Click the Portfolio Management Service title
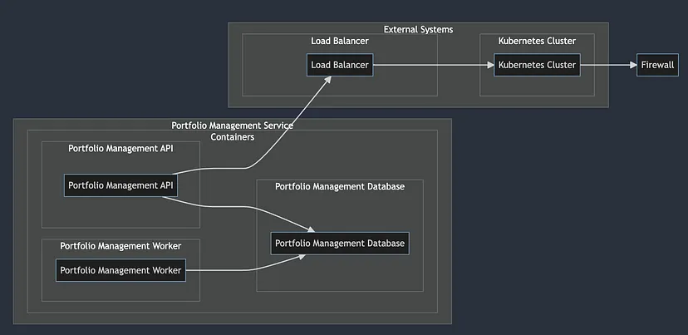This screenshot has width=688, height=335. [x=232, y=126]
